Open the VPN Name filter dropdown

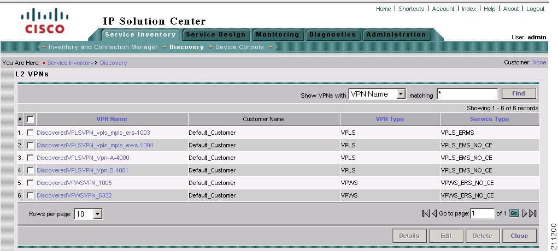[x=377, y=94]
